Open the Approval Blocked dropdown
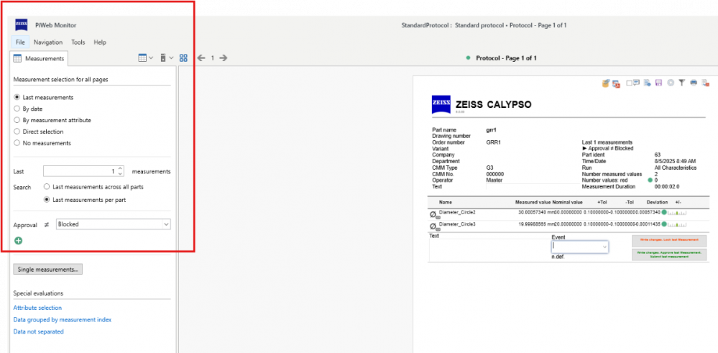Screen dimensions: 718x353 [113, 224]
